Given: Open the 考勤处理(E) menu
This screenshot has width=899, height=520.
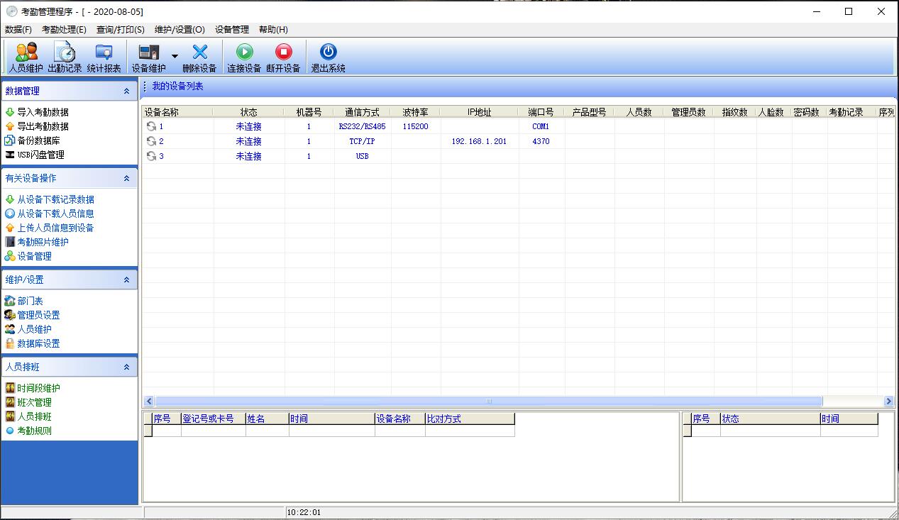Looking at the screenshot, I should pos(64,30).
